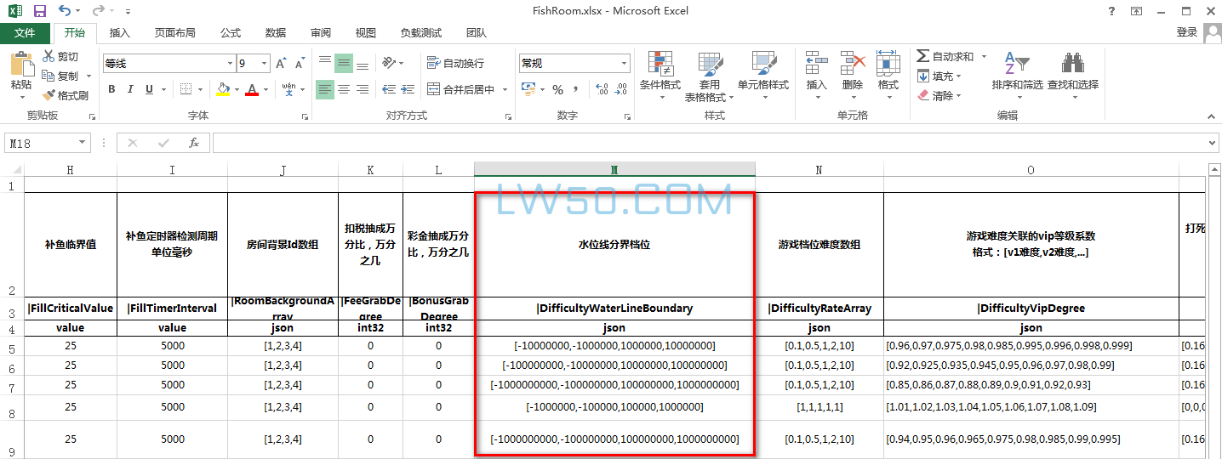Click the Save icon in quick access toolbar

39,11
